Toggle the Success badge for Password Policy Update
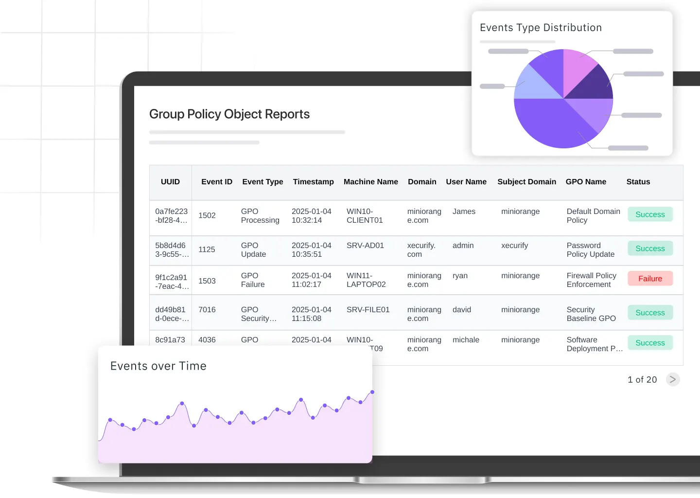Screen dimensions: 700x498 [650, 248]
